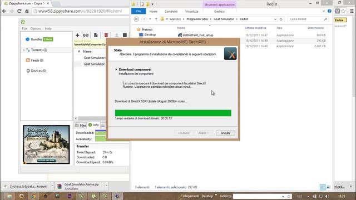Click the greyed-out start torrent toolbar icon
Screen dimensions: 356x200
tap(116, 35)
